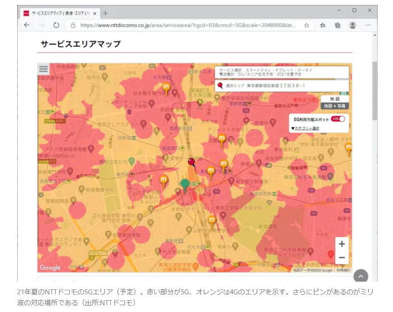
Task: Toggle the 5G利用可能スポット ON switch
Action: (x=338, y=119)
